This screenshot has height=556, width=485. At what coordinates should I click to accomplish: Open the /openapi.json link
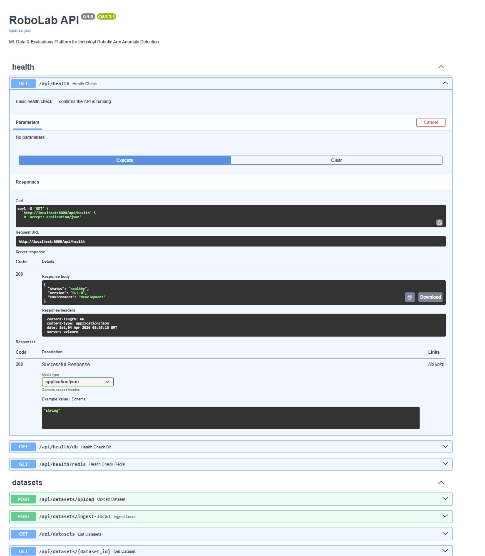coord(20,30)
